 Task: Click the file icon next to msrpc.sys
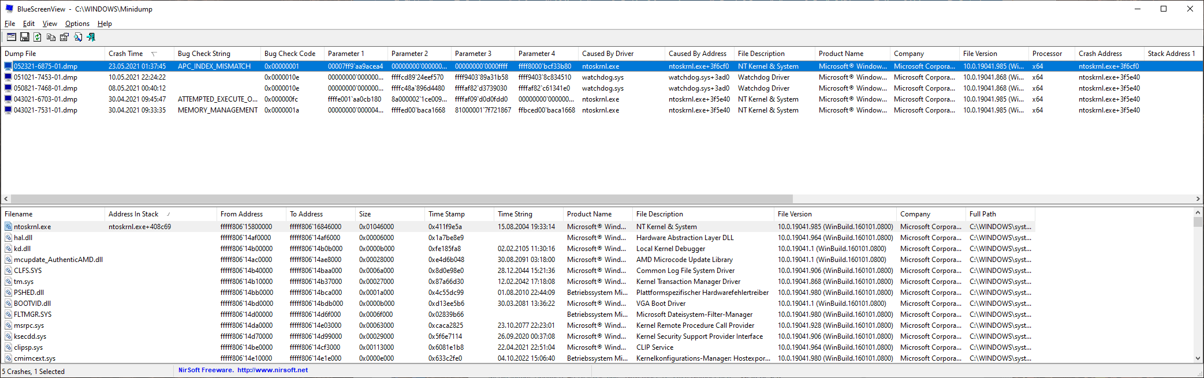coord(8,325)
